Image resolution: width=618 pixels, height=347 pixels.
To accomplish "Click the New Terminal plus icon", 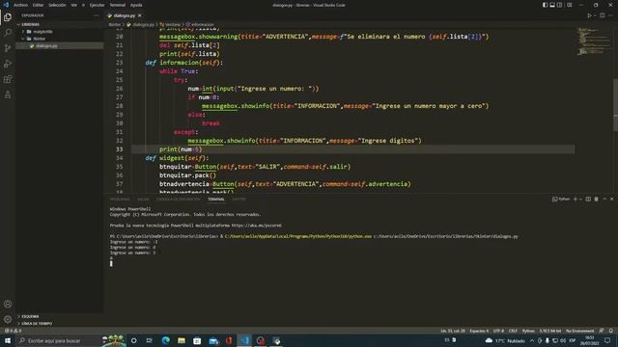I will point(576,200).
